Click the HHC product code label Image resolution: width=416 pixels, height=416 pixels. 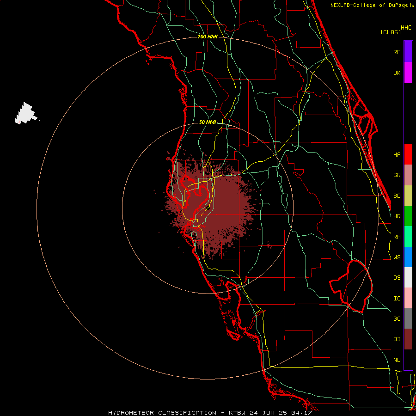click(406, 28)
